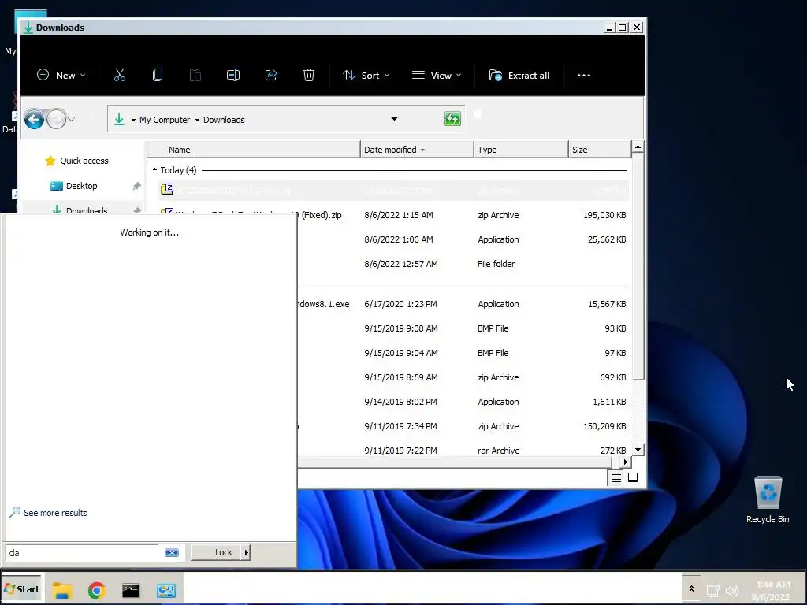
Task: Open the View dropdown menu
Action: click(x=437, y=75)
